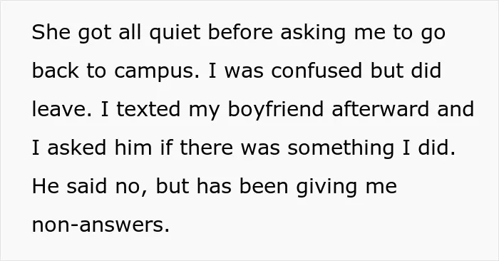Click the word "asking" in first line
Image resolution: width=499 pixels, height=261 pixels.
(313, 33)
